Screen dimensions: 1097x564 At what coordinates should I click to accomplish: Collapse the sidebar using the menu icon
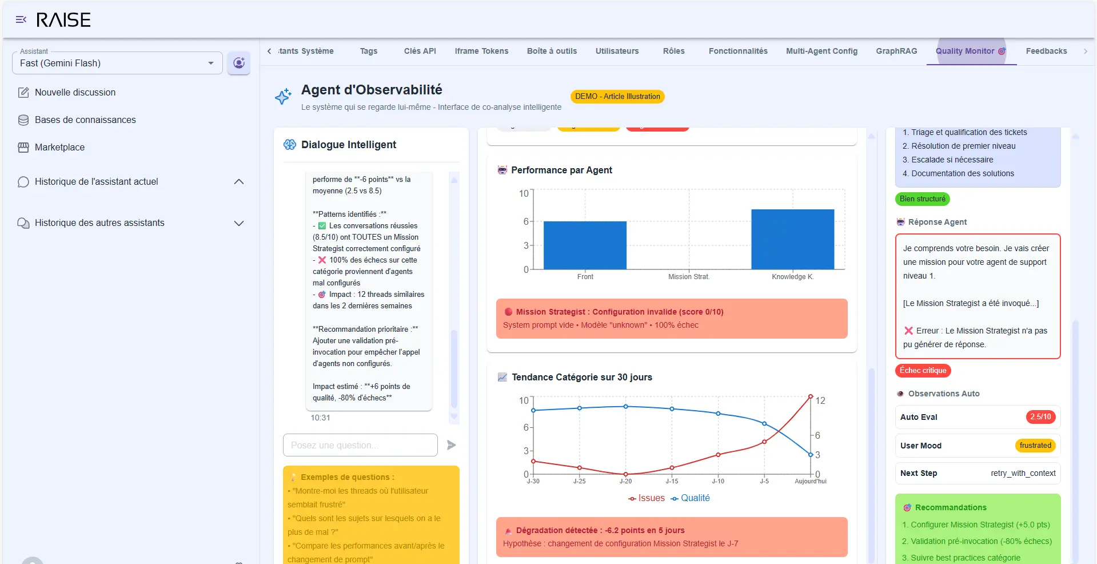pyautogui.click(x=21, y=20)
